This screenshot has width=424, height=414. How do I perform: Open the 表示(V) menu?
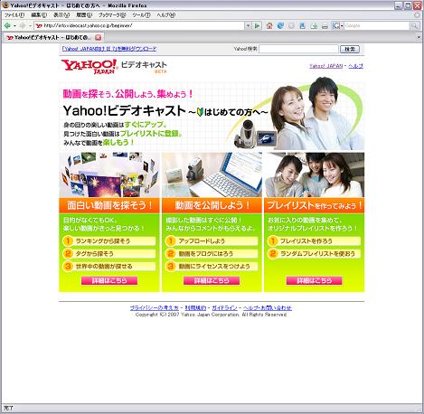pyautogui.click(x=61, y=15)
